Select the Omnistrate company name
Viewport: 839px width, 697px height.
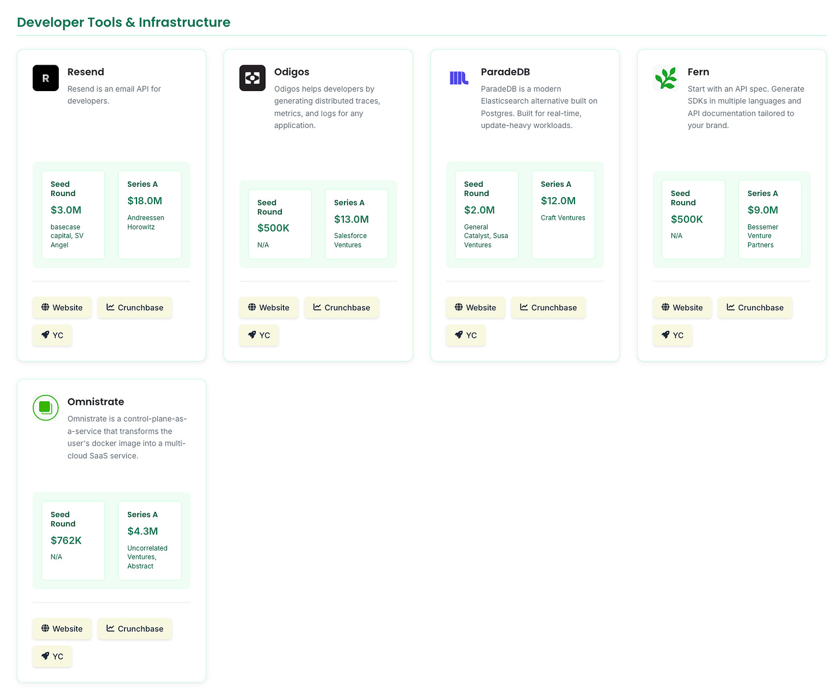click(96, 402)
